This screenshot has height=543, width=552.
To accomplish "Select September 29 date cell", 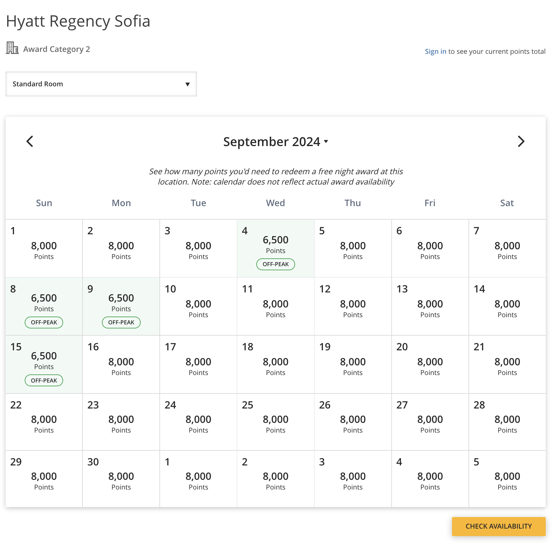I will 44,479.
